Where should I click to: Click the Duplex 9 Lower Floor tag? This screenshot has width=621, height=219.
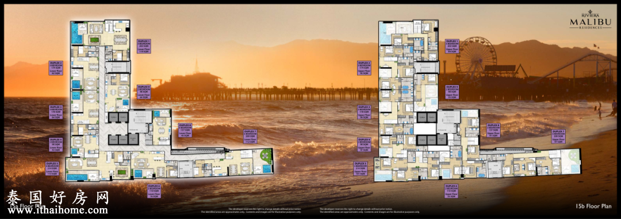(x=144, y=92)
